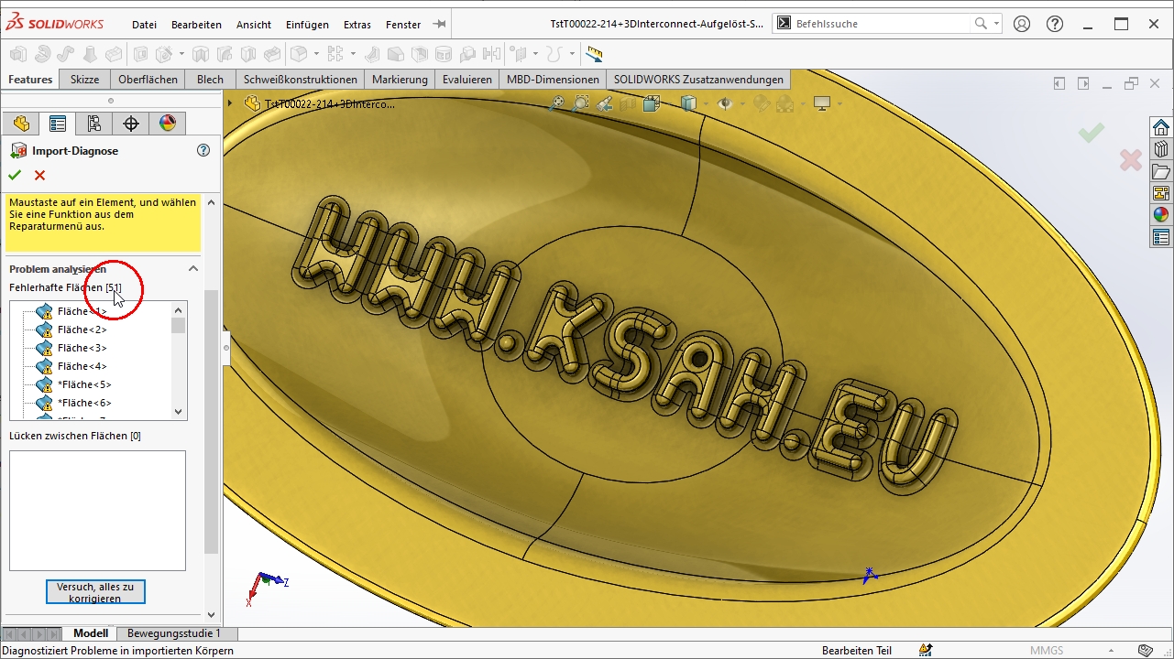The image size is (1174, 659).
Task: Pin the menu bar with pushpin icon
Action: pyautogui.click(x=440, y=24)
